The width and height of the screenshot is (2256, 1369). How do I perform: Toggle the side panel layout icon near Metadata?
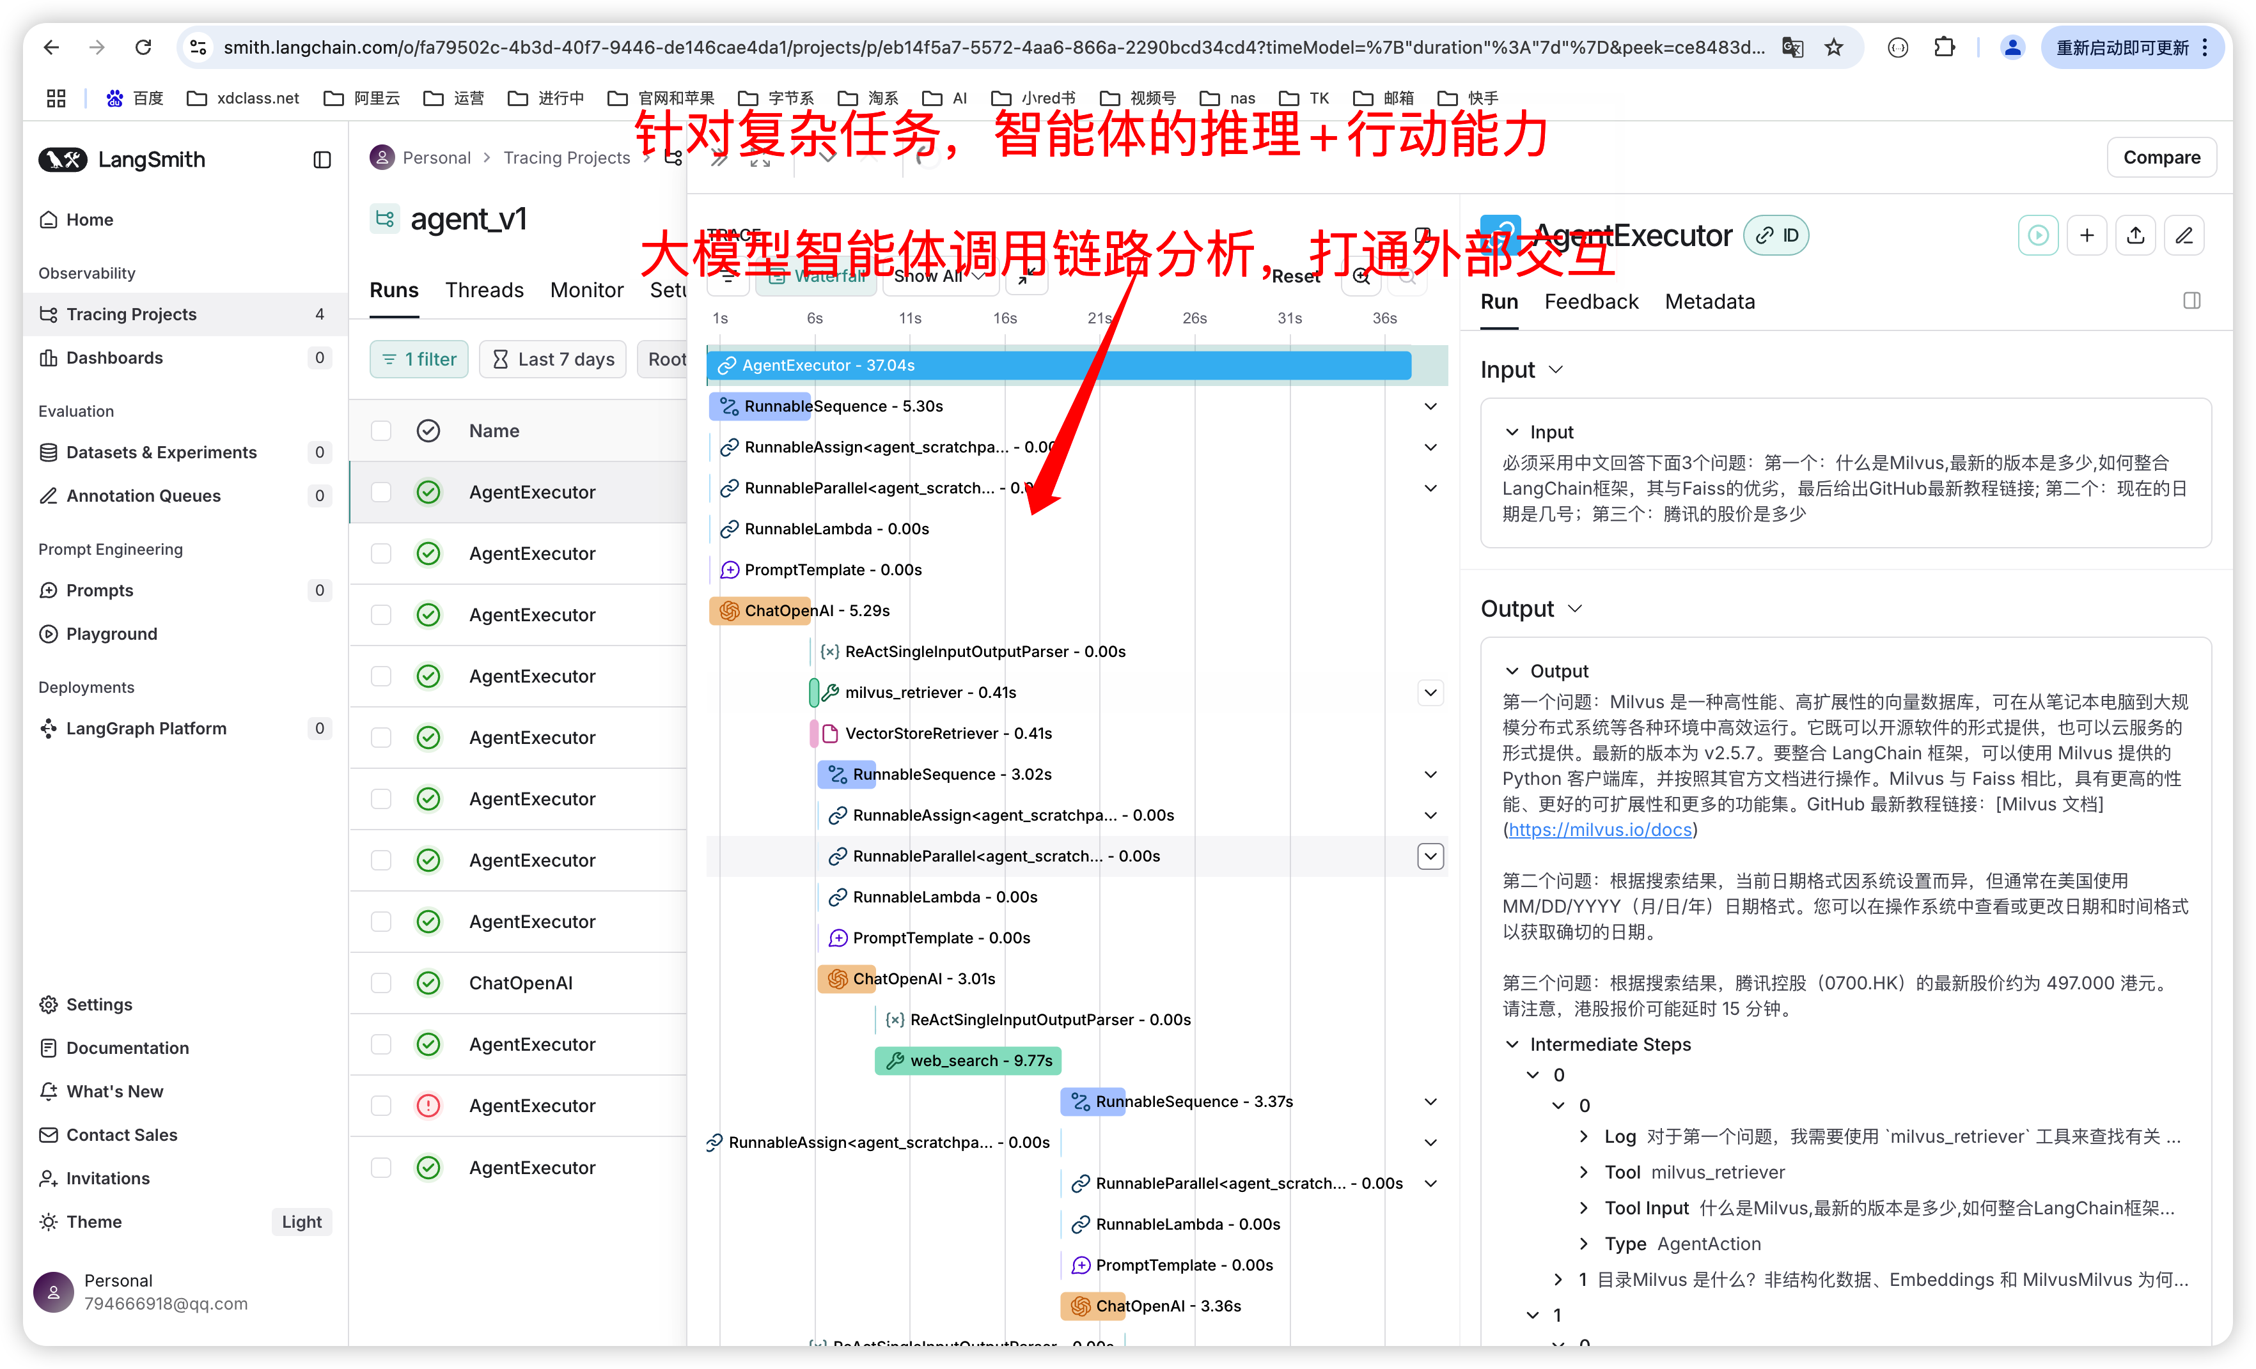click(2191, 301)
